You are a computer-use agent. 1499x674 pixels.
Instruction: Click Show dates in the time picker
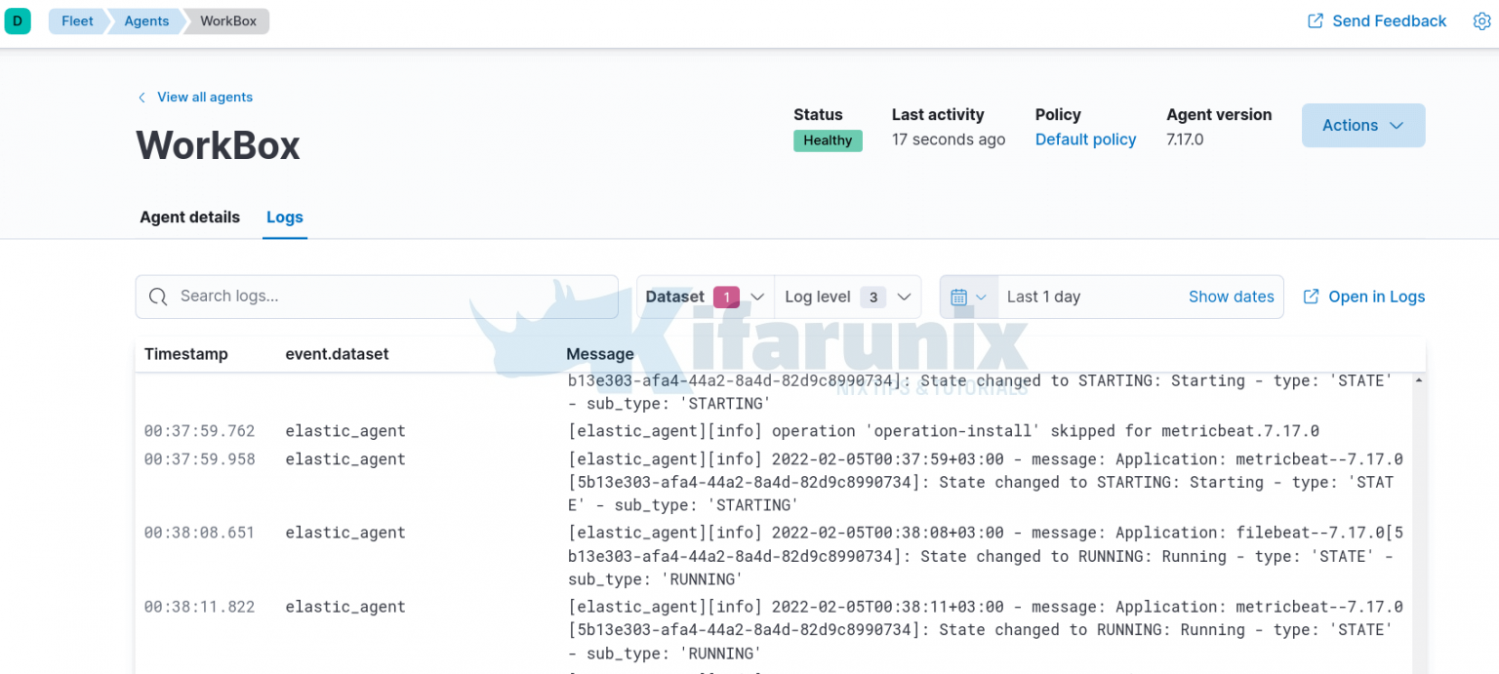coord(1231,297)
